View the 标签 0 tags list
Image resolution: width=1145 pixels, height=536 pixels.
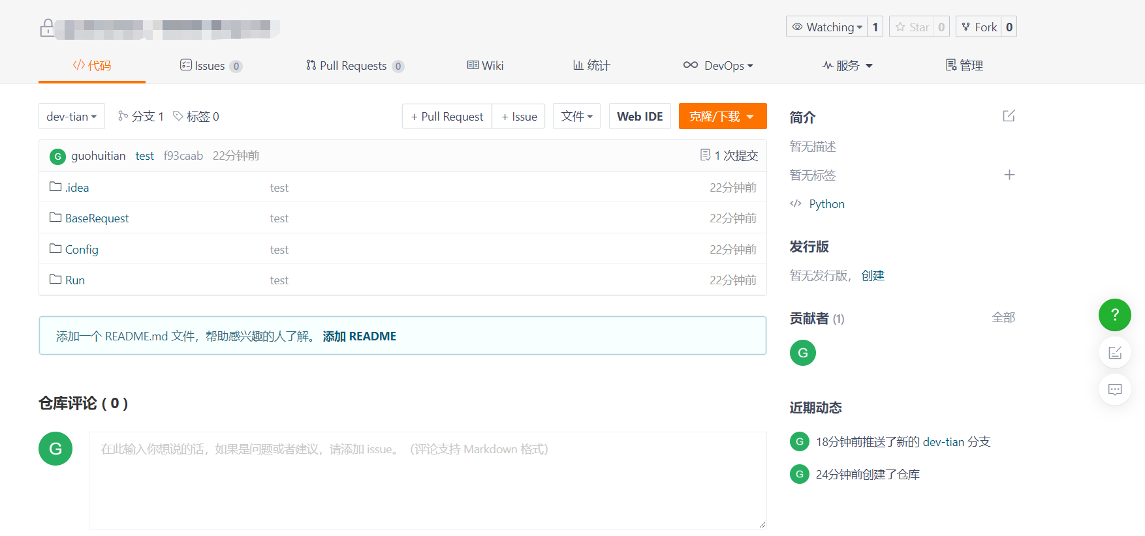196,116
